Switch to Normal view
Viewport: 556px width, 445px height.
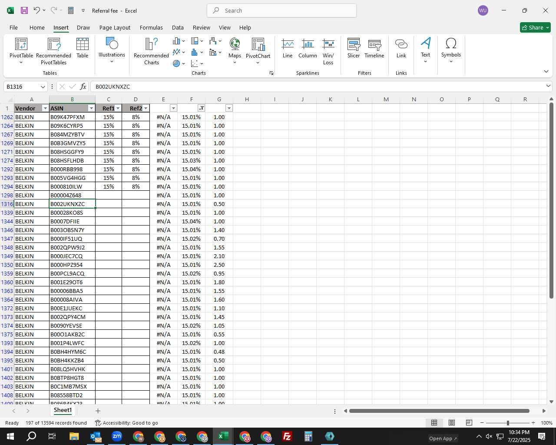(x=434, y=423)
